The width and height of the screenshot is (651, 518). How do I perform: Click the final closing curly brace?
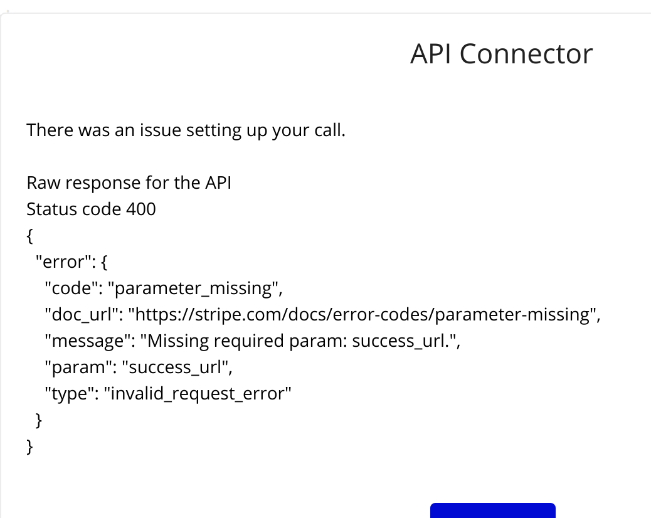click(x=29, y=447)
